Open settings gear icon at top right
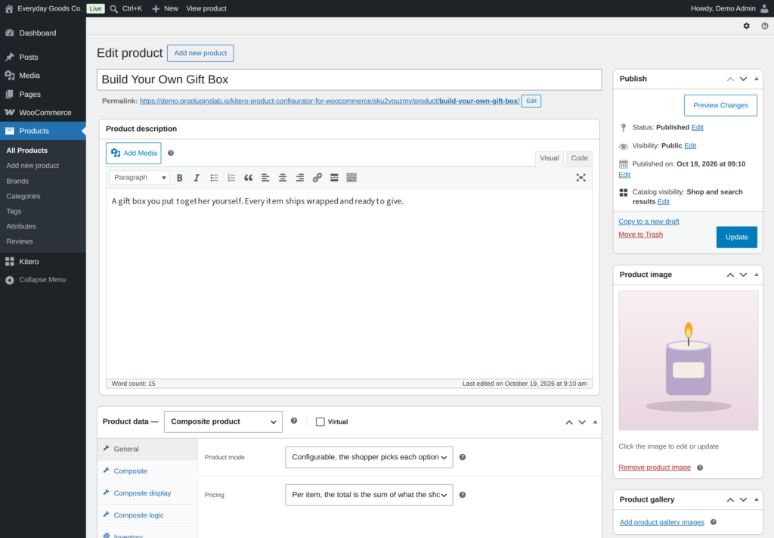Image resolution: width=774 pixels, height=538 pixels. [746, 26]
